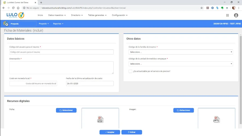Click the Aceptar button
242x136 pixels.
click(x=110, y=132)
